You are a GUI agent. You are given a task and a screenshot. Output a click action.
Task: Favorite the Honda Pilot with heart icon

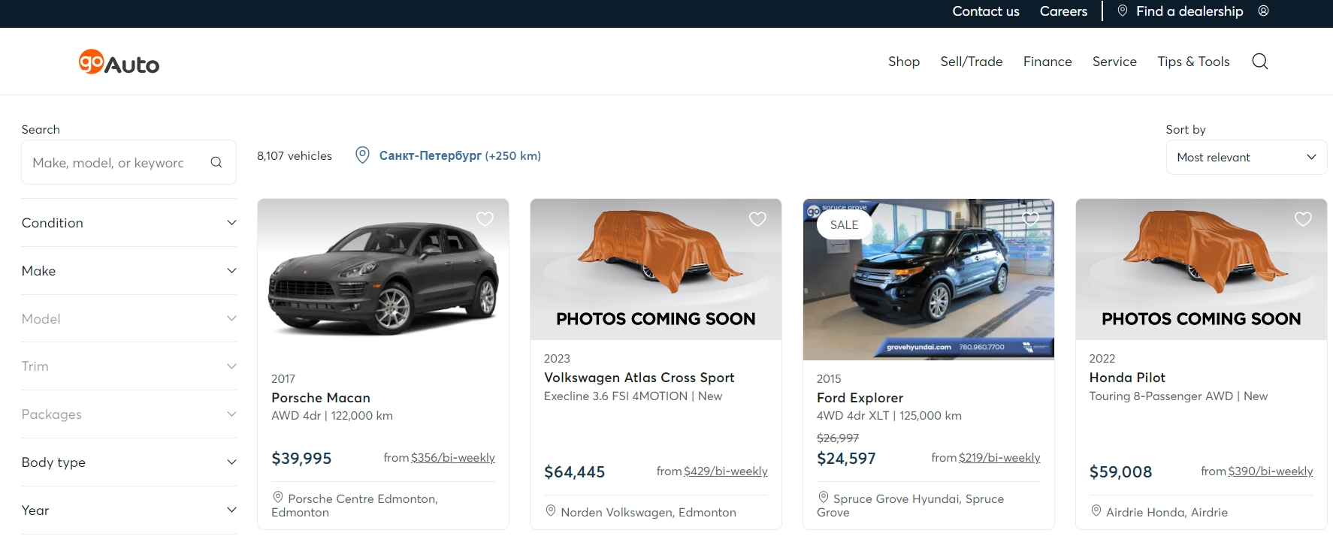1304,218
